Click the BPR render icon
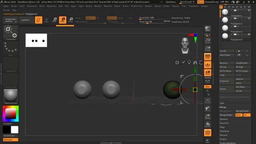256x144 pixels. pos(208,29)
